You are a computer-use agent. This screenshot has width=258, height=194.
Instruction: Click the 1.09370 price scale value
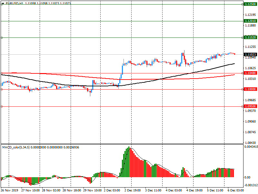coord(251,111)
